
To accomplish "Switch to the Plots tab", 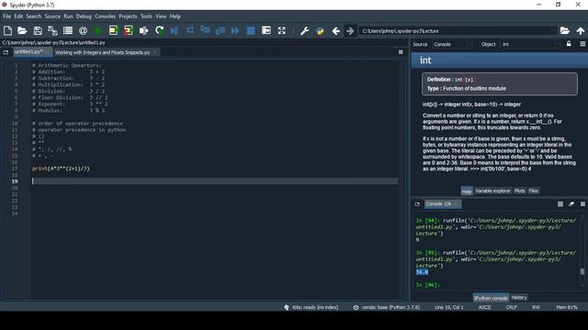I will [x=519, y=191].
